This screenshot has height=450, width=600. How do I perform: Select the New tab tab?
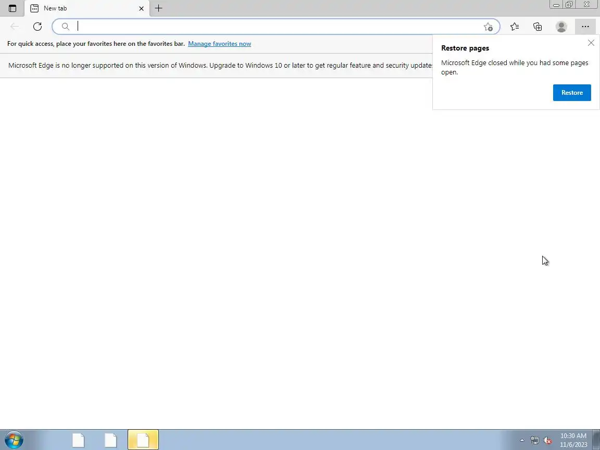(87, 8)
